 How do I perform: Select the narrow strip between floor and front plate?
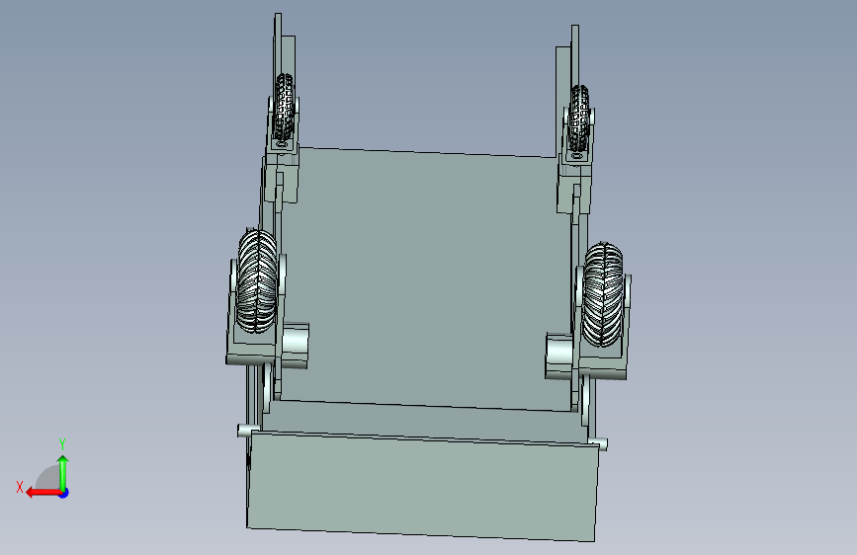(x=425, y=421)
